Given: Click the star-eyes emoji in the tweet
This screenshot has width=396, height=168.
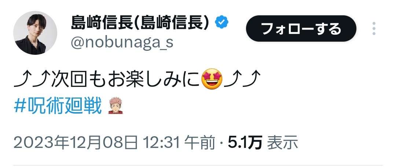Looking at the screenshot, I should tap(212, 80).
